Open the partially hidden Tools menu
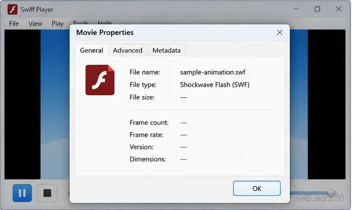The width and height of the screenshot is (352, 210). 81,22
